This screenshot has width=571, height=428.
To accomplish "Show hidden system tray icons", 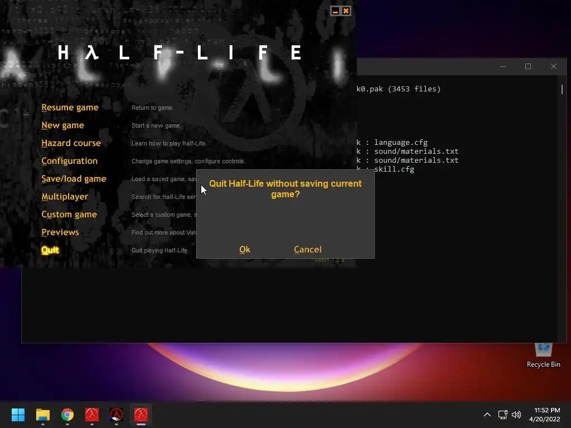I will click(487, 415).
